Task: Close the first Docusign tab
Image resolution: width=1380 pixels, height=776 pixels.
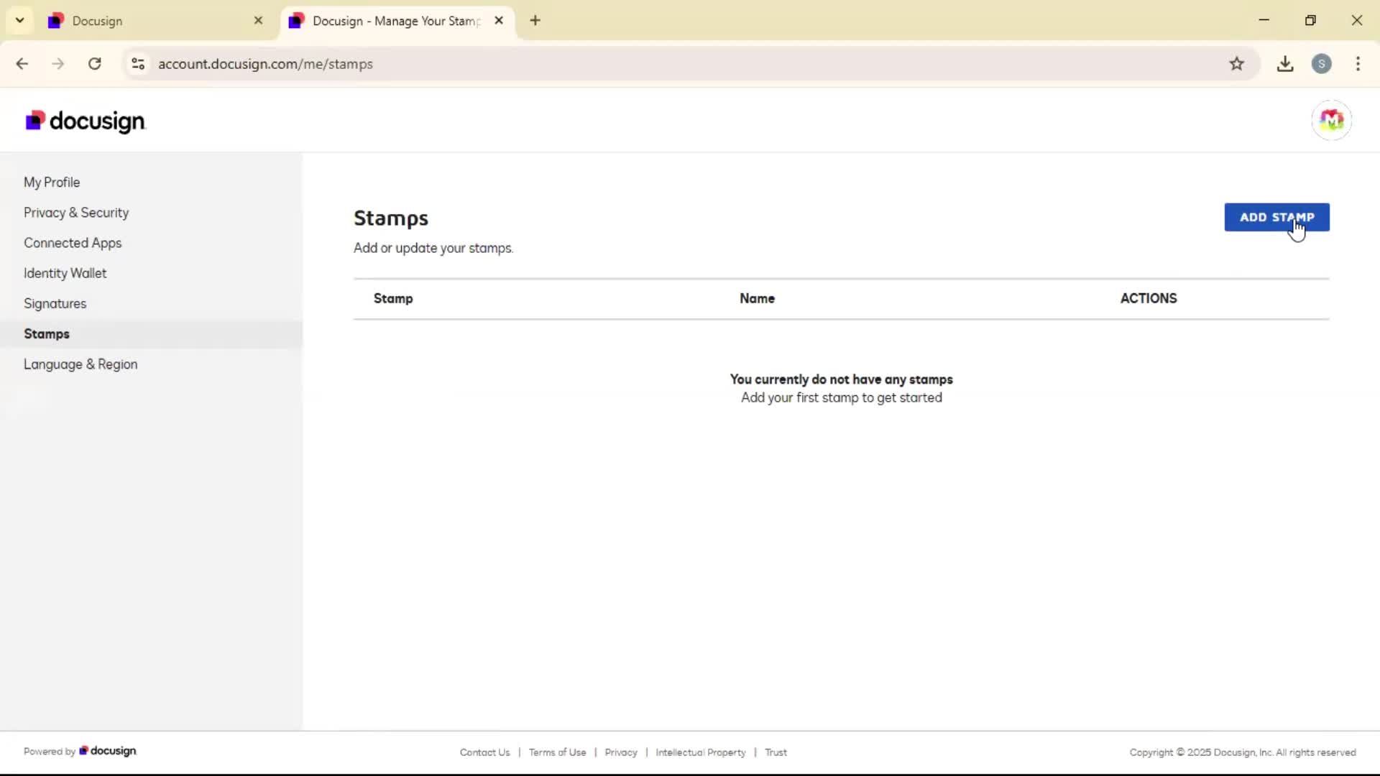Action: pyautogui.click(x=259, y=21)
